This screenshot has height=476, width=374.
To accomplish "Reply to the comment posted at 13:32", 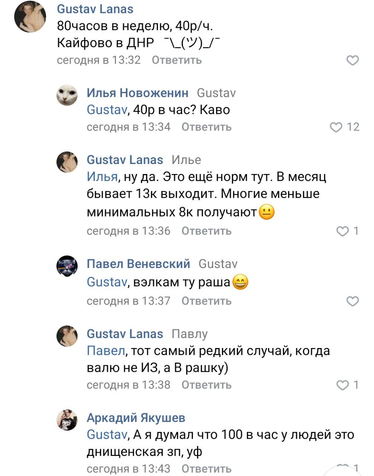I will pyautogui.click(x=177, y=60).
